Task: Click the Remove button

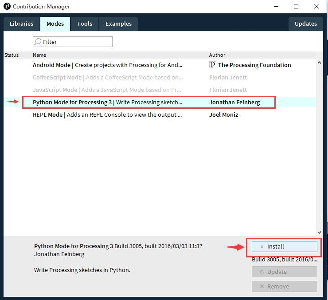Action: pyautogui.click(x=285, y=286)
